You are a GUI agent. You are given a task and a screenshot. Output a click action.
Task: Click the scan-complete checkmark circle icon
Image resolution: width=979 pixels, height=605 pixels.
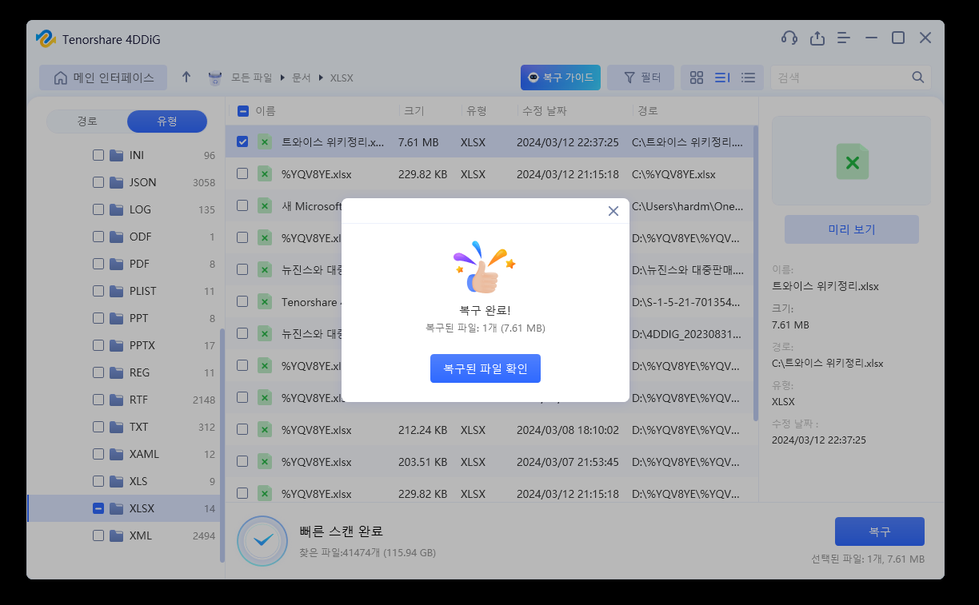click(x=262, y=541)
